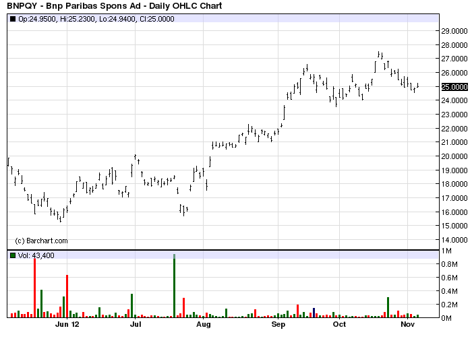Click the tallest red volume bar in early June

coord(34,288)
